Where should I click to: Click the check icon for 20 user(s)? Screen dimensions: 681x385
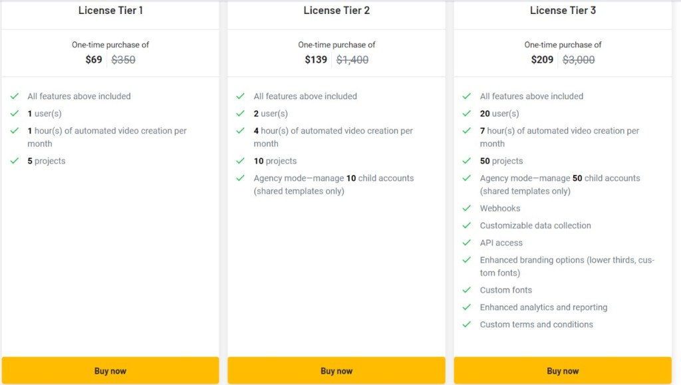click(x=467, y=114)
